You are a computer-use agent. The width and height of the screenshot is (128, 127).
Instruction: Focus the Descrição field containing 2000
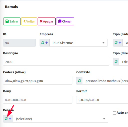click(x=56, y=62)
